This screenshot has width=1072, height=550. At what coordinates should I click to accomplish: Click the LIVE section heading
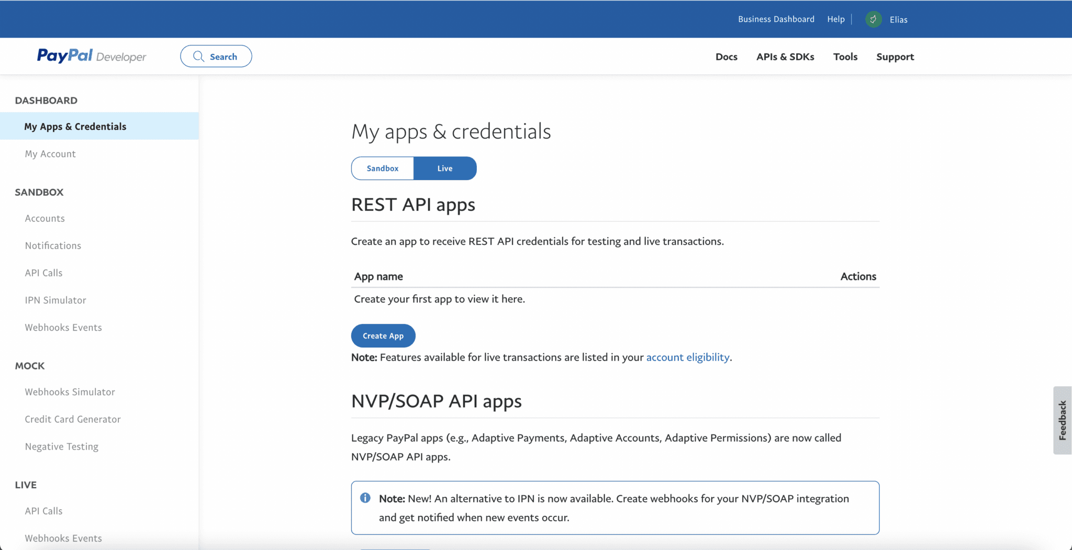tap(26, 485)
